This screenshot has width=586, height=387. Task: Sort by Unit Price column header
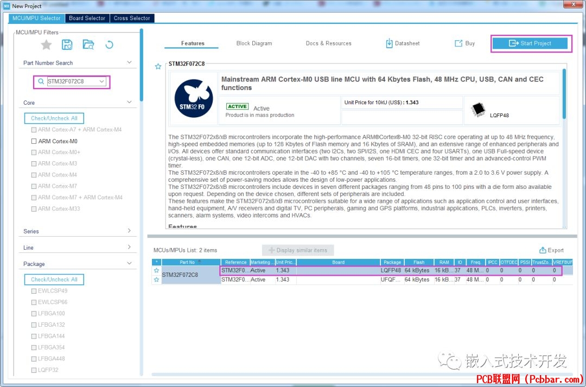(285, 262)
